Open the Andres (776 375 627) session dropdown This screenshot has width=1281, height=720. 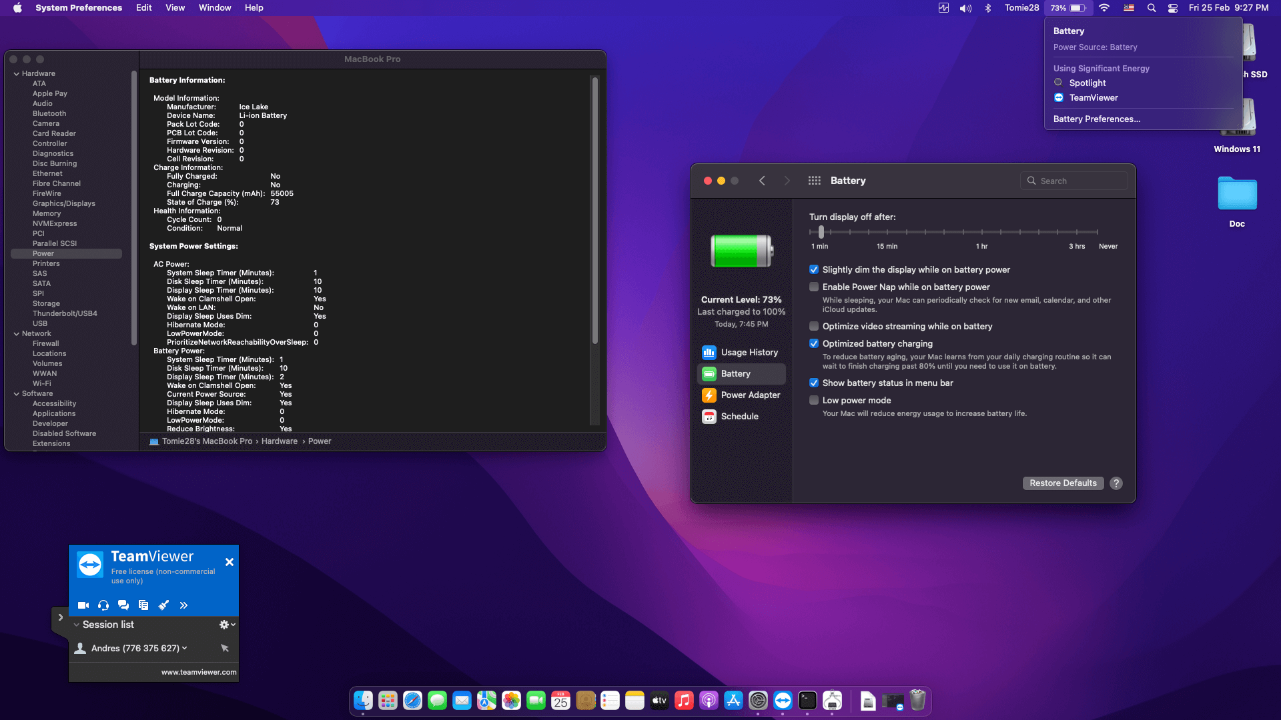coord(184,648)
